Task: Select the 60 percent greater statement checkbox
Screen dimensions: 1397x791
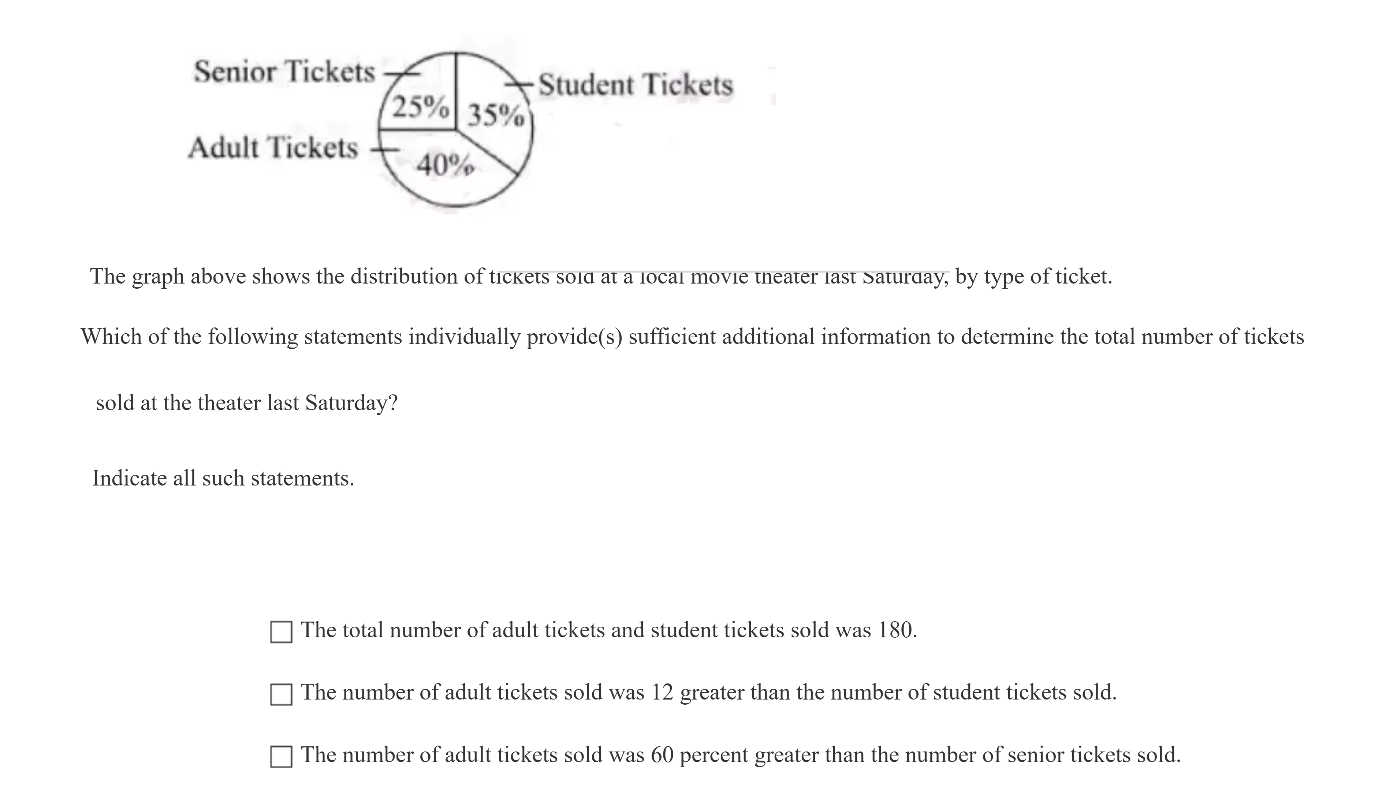Action: click(x=281, y=756)
